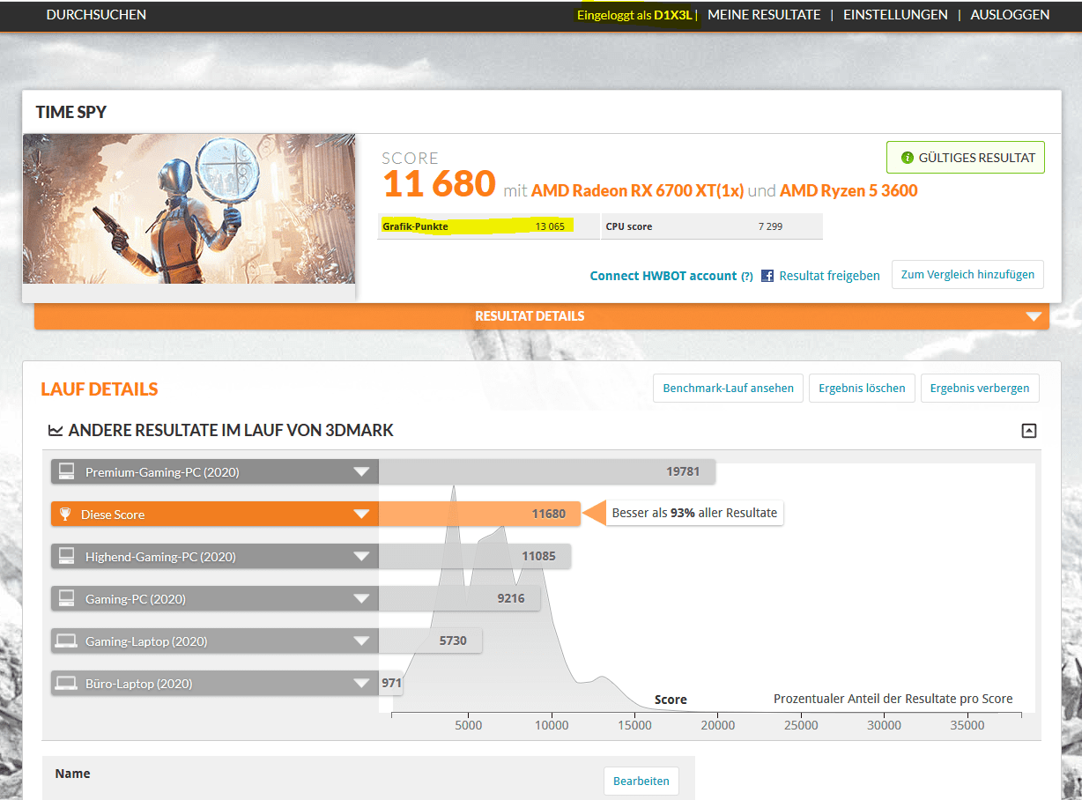Click AUSLOGGEN to sign out
Viewport: 1082px width, 800px height.
1010,15
